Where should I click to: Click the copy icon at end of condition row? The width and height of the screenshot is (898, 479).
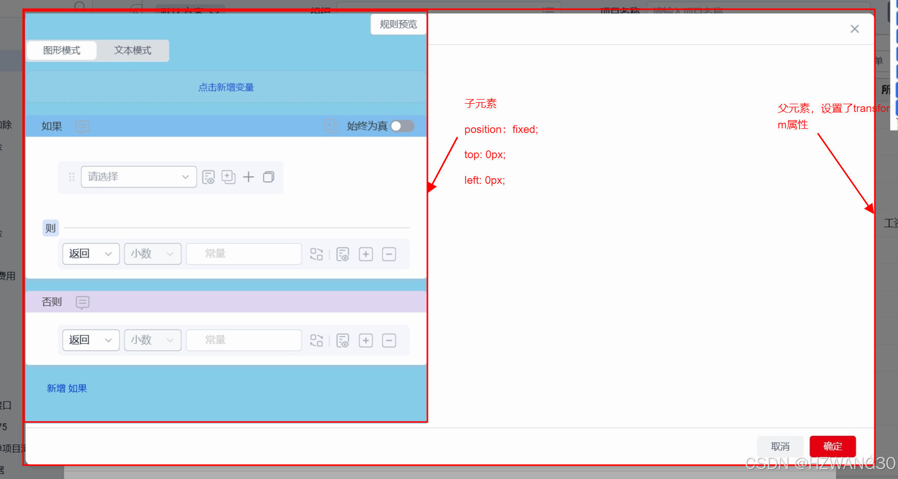click(x=268, y=177)
